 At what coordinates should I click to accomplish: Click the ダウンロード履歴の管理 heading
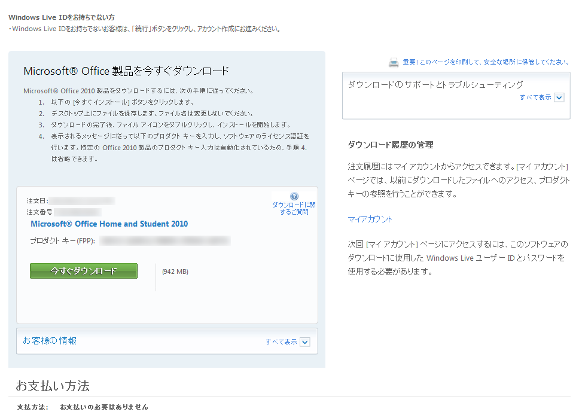pyautogui.click(x=391, y=145)
